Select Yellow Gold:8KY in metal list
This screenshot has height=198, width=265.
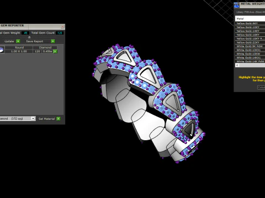coord(250,24)
